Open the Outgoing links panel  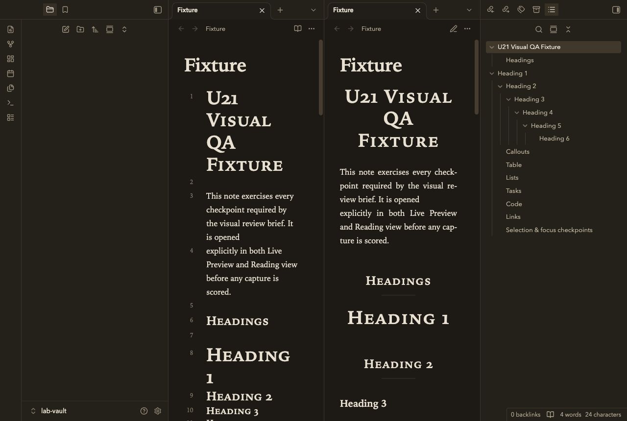[506, 10]
